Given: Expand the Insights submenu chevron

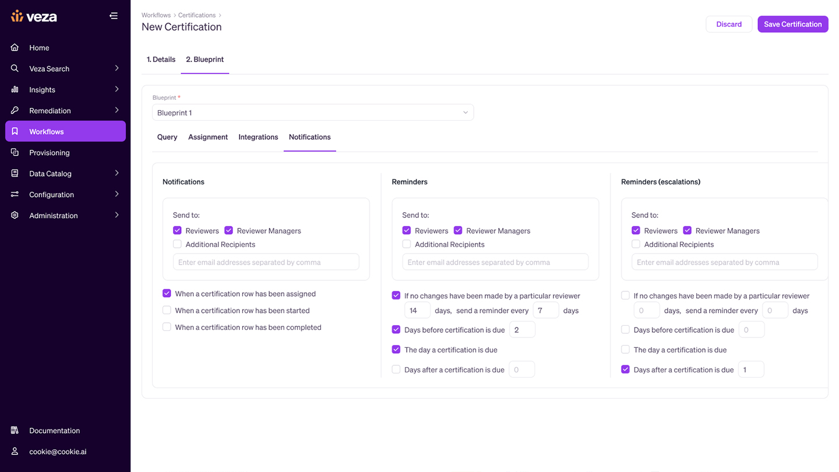Looking at the screenshot, I should [117, 89].
